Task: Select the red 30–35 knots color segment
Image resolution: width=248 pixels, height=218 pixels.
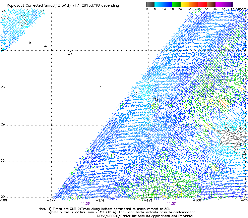Action: point(202,4)
